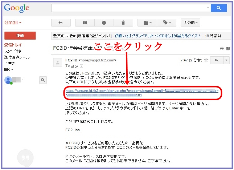234x170 pixels.
Task: Click the chat search magnifier button
Action: [x=43, y=80]
